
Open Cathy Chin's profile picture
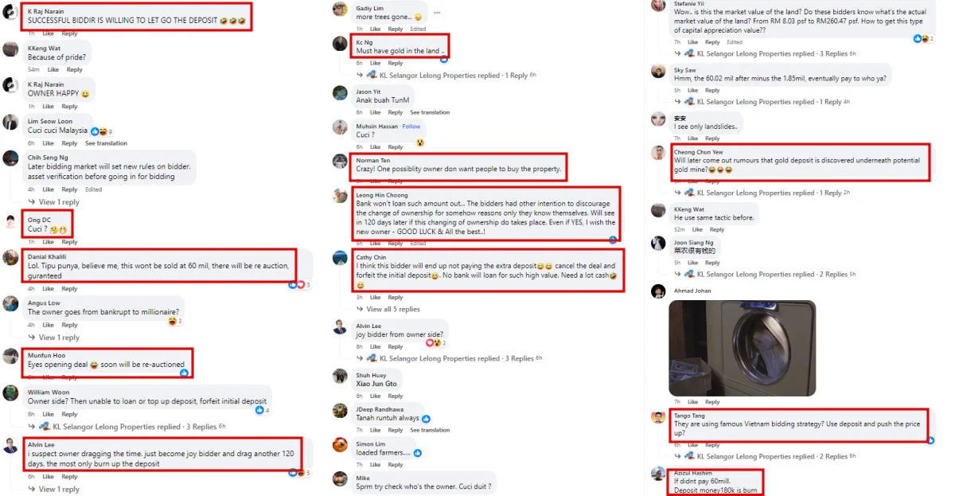(340, 259)
